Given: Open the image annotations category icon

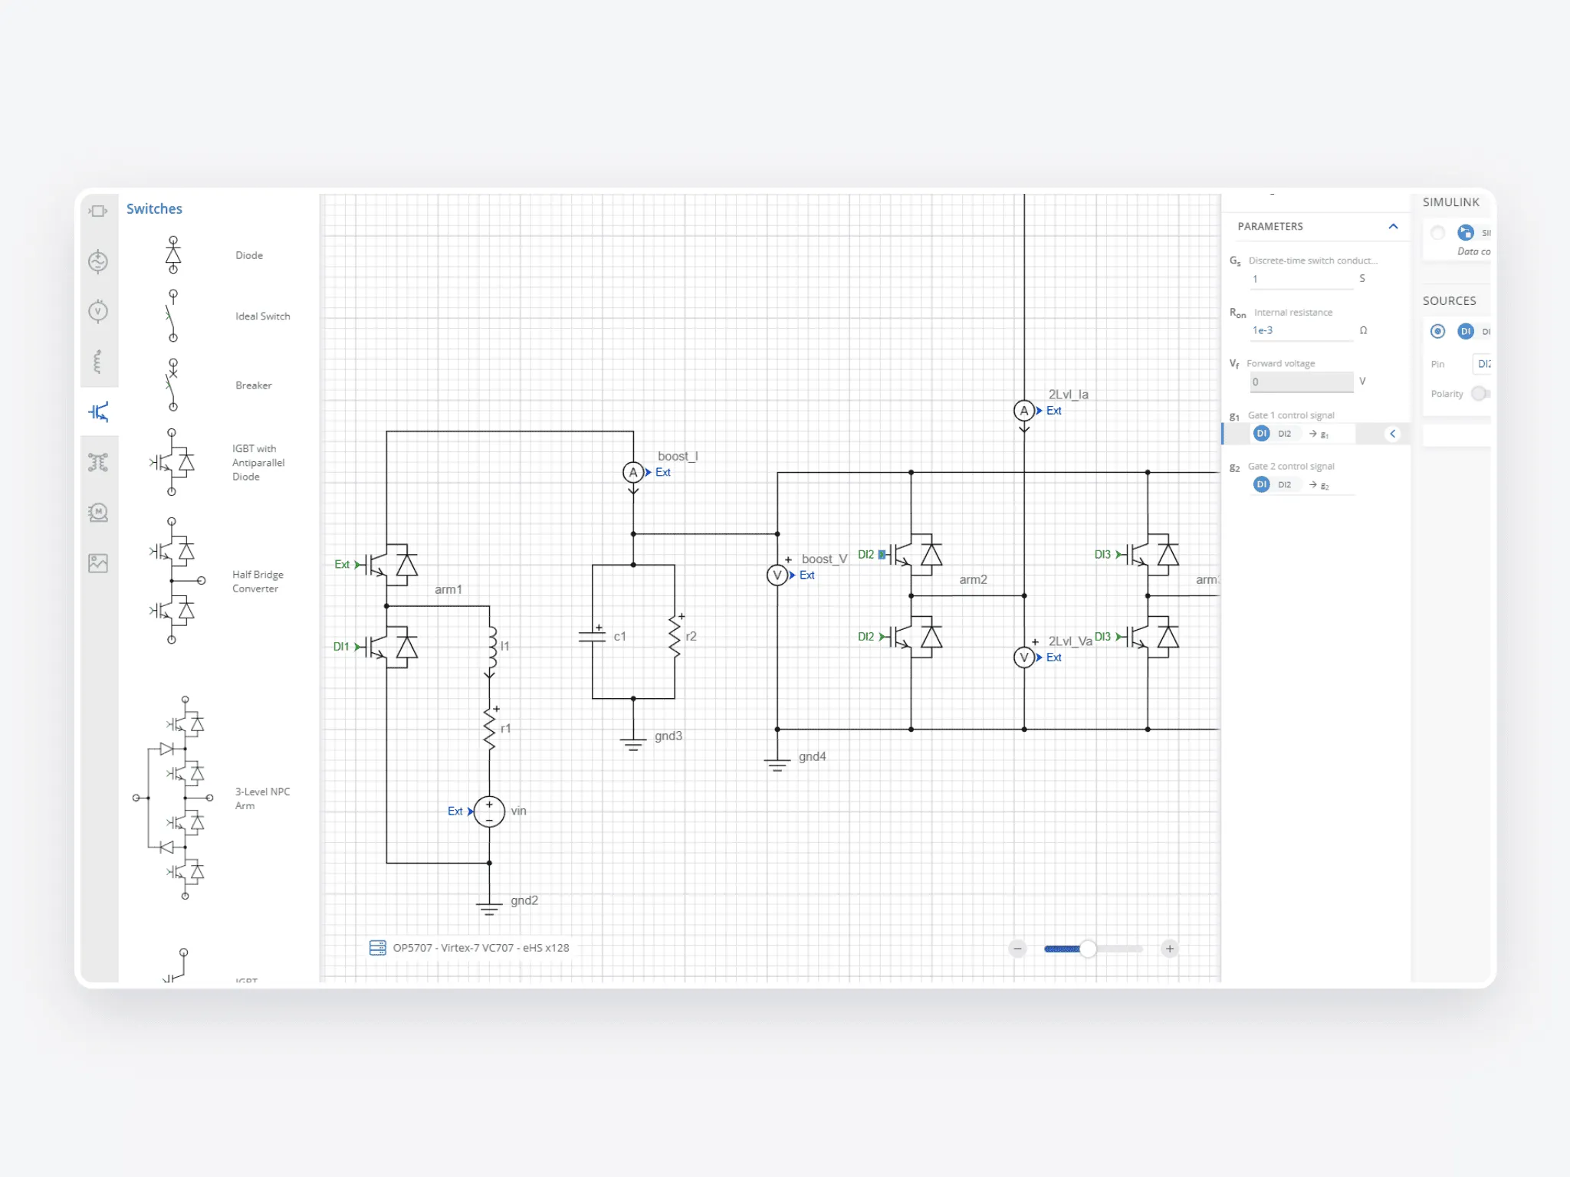Looking at the screenshot, I should [x=98, y=563].
